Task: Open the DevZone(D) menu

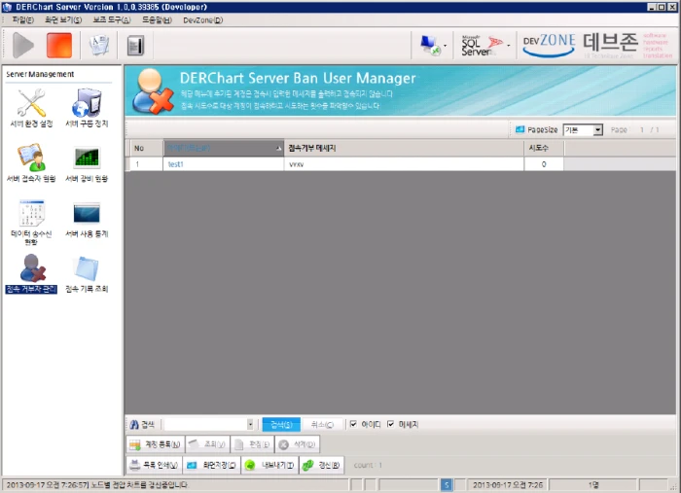Action: tap(202, 20)
